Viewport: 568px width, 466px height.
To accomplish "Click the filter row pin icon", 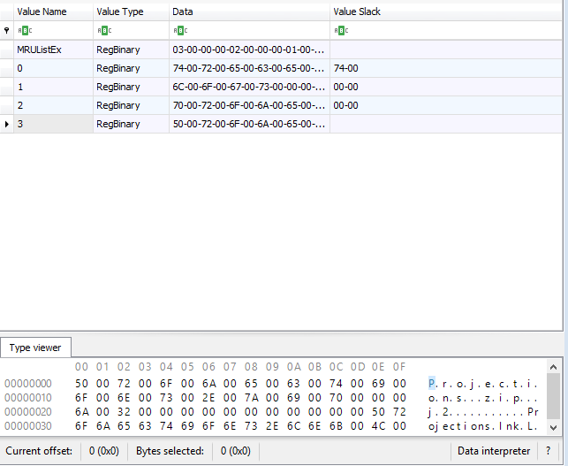I will (x=7, y=31).
